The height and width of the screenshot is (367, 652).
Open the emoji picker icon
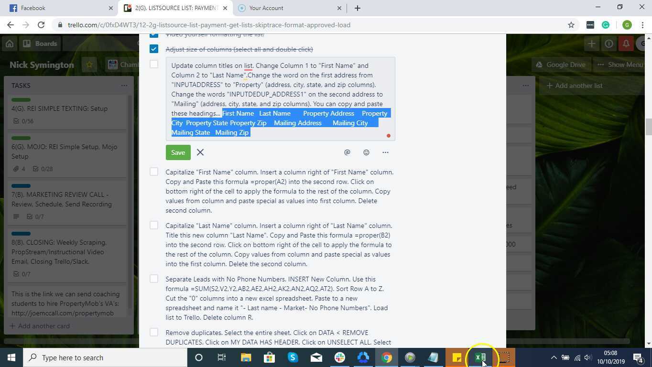(x=366, y=152)
